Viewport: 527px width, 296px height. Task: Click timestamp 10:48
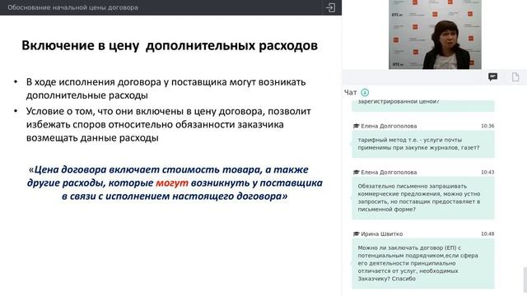click(487, 234)
